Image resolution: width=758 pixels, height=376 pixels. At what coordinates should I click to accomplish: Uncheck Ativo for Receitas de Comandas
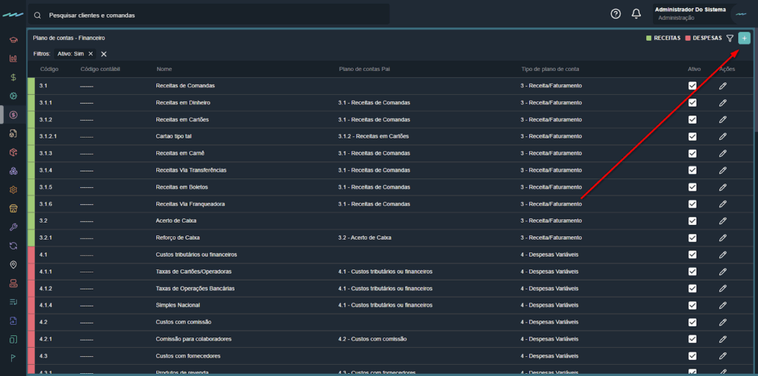point(692,86)
